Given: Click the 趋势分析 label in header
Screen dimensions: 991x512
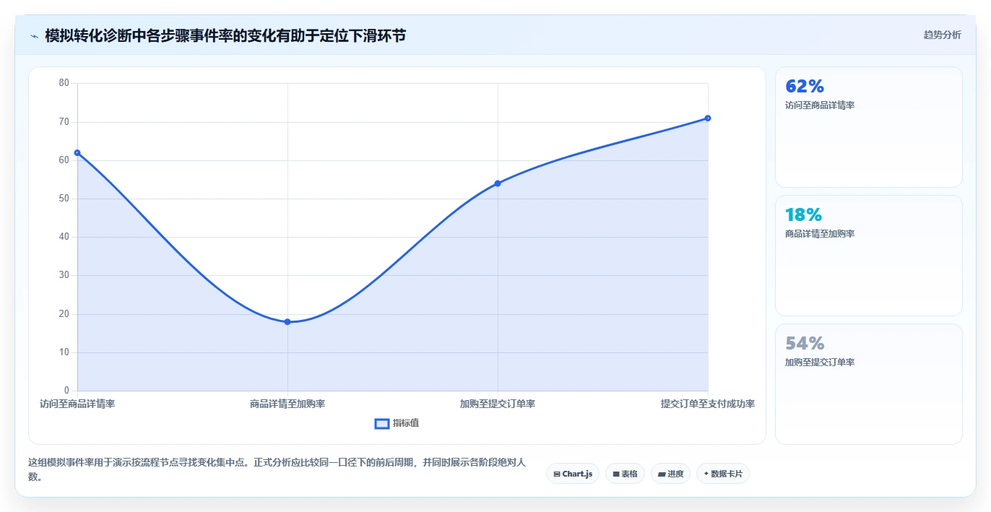Looking at the screenshot, I should (x=942, y=35).
